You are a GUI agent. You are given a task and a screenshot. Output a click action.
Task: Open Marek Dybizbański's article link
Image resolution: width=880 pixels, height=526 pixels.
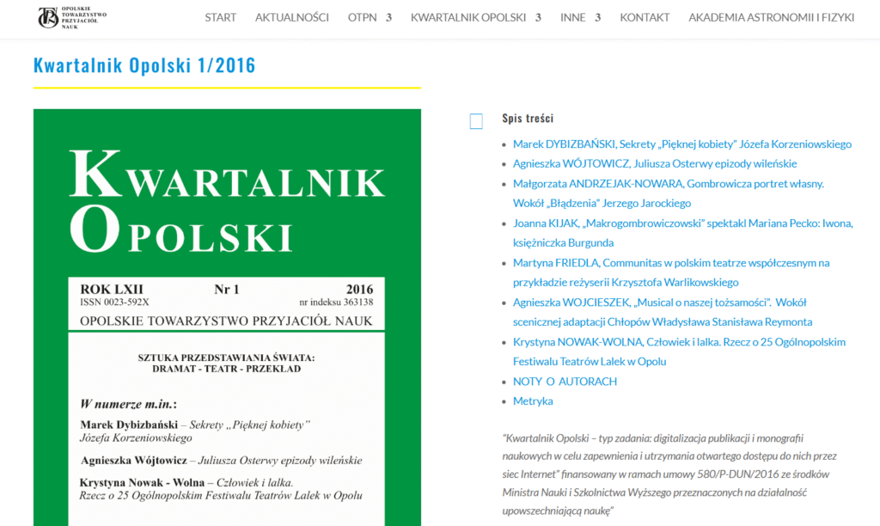(681, 144)
